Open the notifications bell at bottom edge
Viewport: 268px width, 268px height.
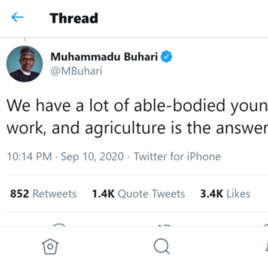tap(266, 246)
